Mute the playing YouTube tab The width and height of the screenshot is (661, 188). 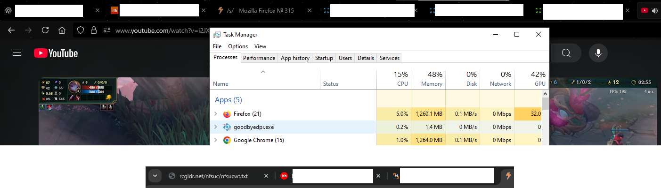click(654, 10)
